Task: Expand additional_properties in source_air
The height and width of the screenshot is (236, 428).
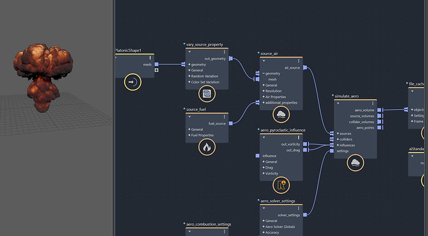Action: [264, 103]
